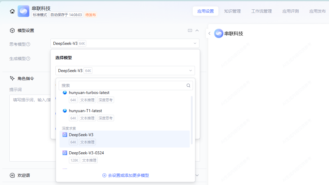The height and width of the screenshot is (185, 329).
Task: Click the help icon beside 思考模型
Action: [x=28, y=44]
